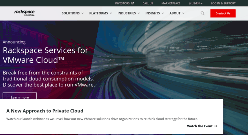
Task: Click the arrow icon after Watch the Event
Action: pyautogui.click(x=216, y=126)
